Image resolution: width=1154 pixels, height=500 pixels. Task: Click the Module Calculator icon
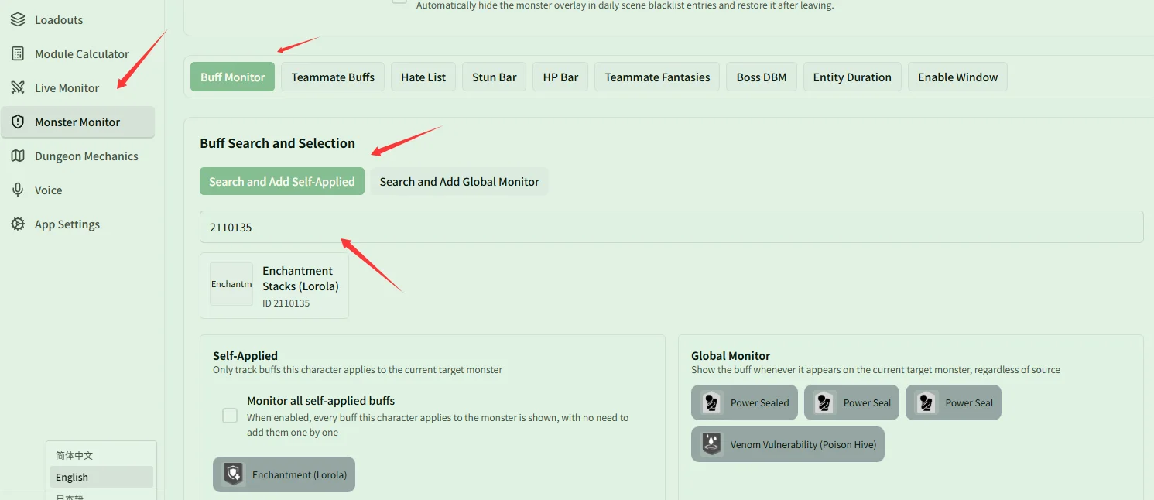(18, 53)
